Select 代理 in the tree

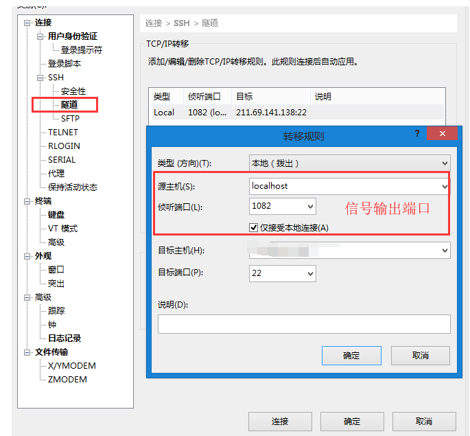[56, 174]
